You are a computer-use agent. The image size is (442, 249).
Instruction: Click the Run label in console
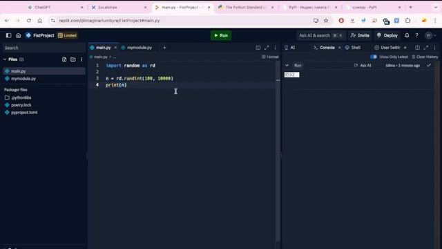pos(298,65)
